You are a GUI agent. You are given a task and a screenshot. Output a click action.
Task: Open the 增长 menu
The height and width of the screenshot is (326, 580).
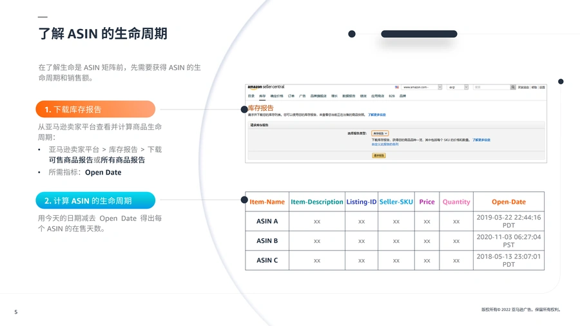point(334,96)
